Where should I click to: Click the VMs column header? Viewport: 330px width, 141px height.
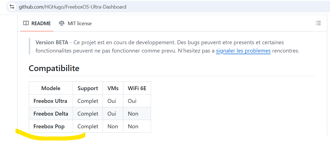pos(113,88)
